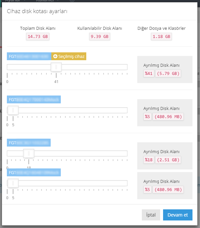200x228 pixels.
Task: Select the fourth FGT device label
Action: click(x=34, y=172)
